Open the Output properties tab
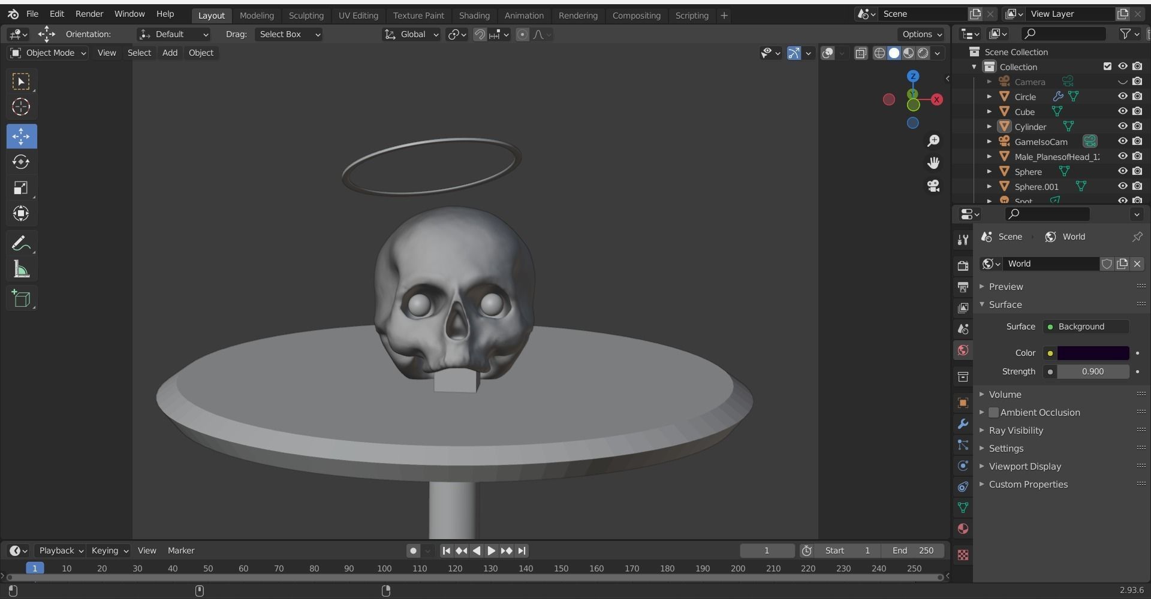 pos(963,287)
